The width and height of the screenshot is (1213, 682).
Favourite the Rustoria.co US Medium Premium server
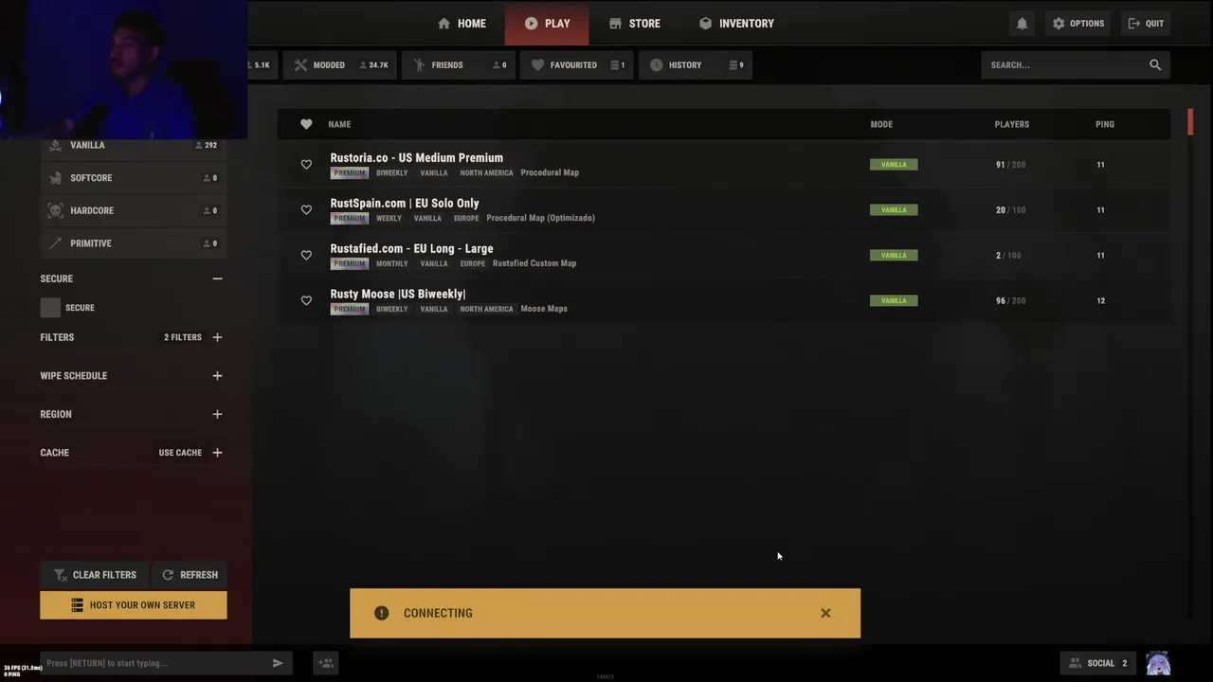coord(306,165)
